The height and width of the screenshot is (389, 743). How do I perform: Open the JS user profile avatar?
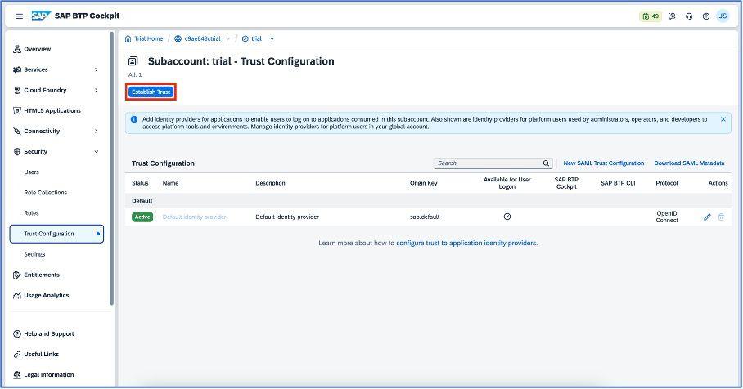(x=723, y=16)
